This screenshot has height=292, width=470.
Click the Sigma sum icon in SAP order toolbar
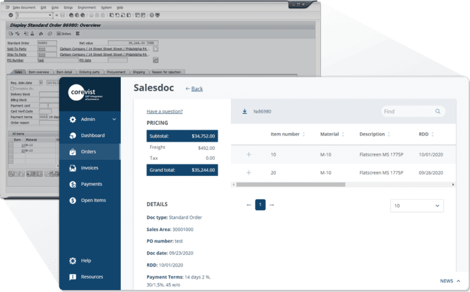pos(77,34)
